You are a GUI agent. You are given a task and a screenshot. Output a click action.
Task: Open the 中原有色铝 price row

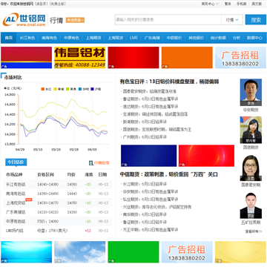click(58, 221)
